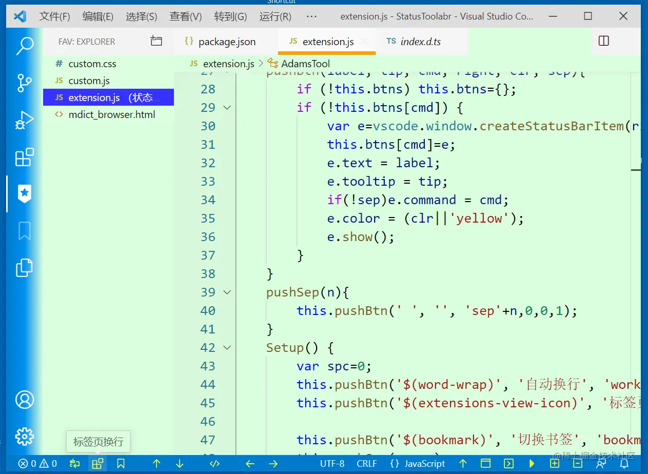Click the plus box status bar icon
Screen dimensions: 648x474
555,464
